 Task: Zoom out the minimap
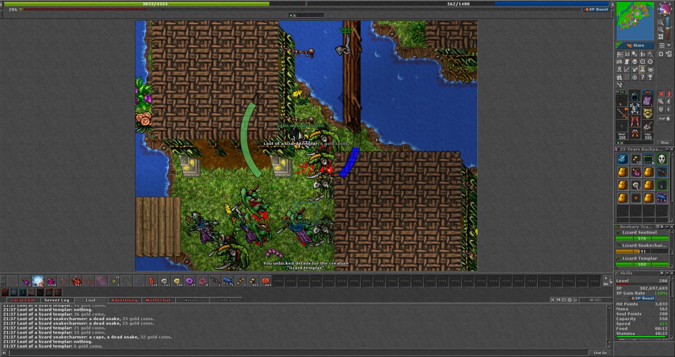[661, 22]
